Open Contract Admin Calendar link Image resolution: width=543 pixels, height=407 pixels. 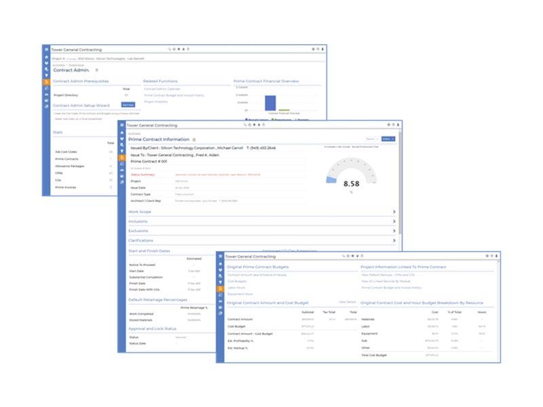tap(162, 89)
